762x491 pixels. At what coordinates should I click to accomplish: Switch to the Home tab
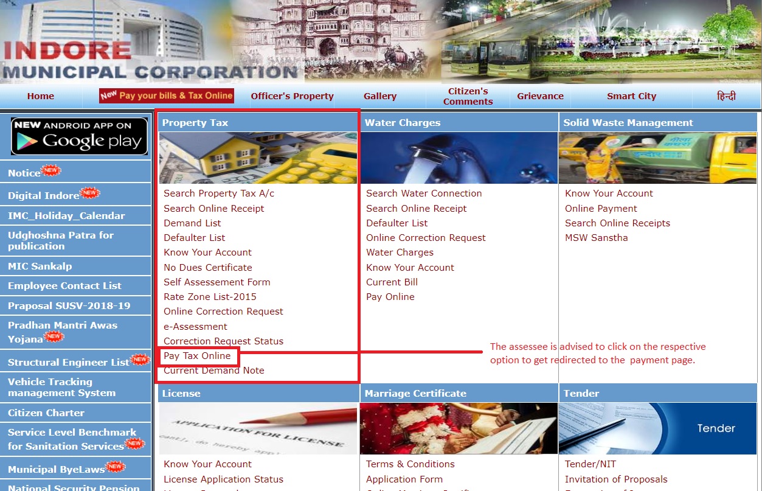40,96
